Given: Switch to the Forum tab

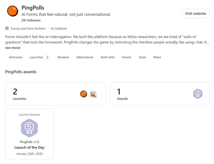Looking at the screenshot, I should 127,57.
